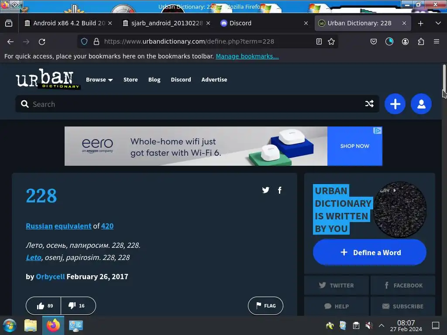Click the Subscribe sidebar button
Viewport: 447px width, 335px height.
coord(403,306)
